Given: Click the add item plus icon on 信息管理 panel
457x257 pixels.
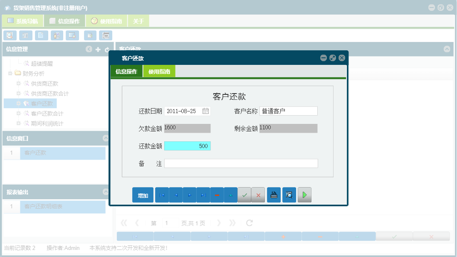Looking at the screenshot, I should 98,49.
